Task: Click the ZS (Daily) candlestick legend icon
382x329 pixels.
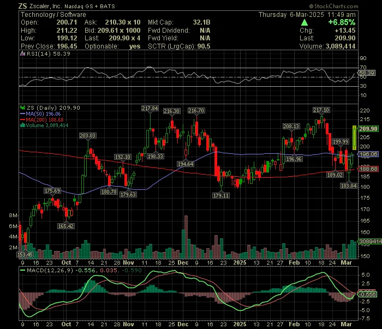Action: (23, 107)
